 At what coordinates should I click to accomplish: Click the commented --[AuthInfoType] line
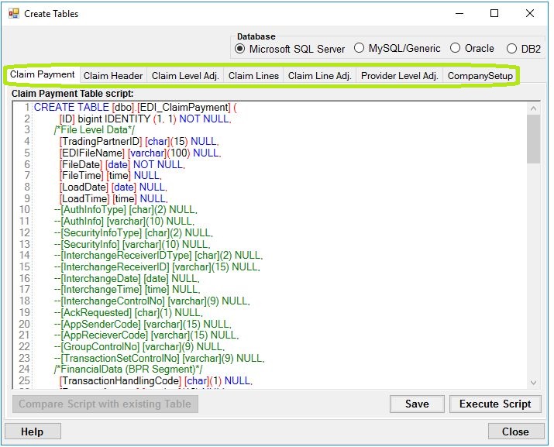click(x=126, y=210)
